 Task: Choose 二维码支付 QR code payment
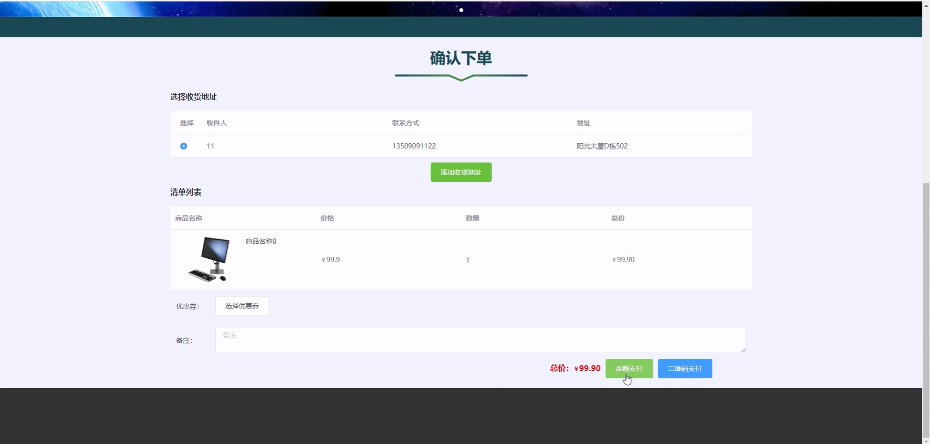click(685, 368)
